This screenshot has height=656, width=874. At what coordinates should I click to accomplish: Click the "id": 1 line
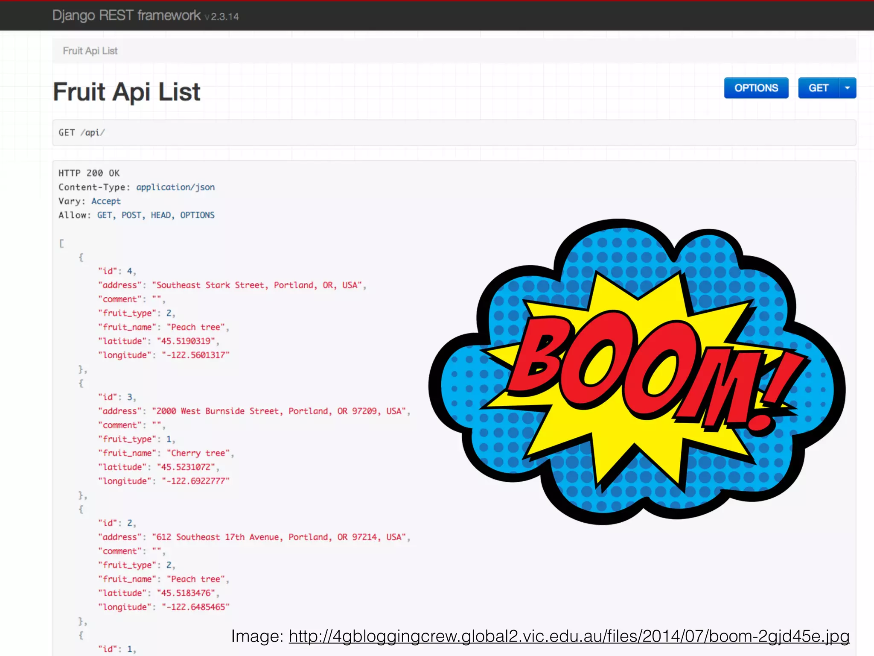coord(117,649)
